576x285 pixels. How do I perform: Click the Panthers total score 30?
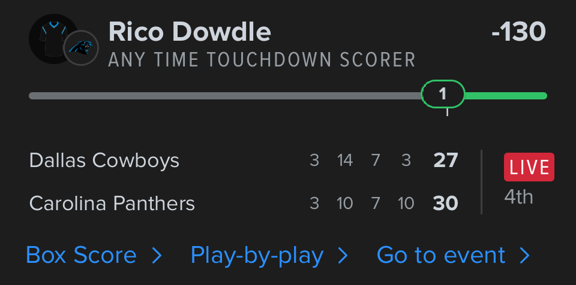445,204
